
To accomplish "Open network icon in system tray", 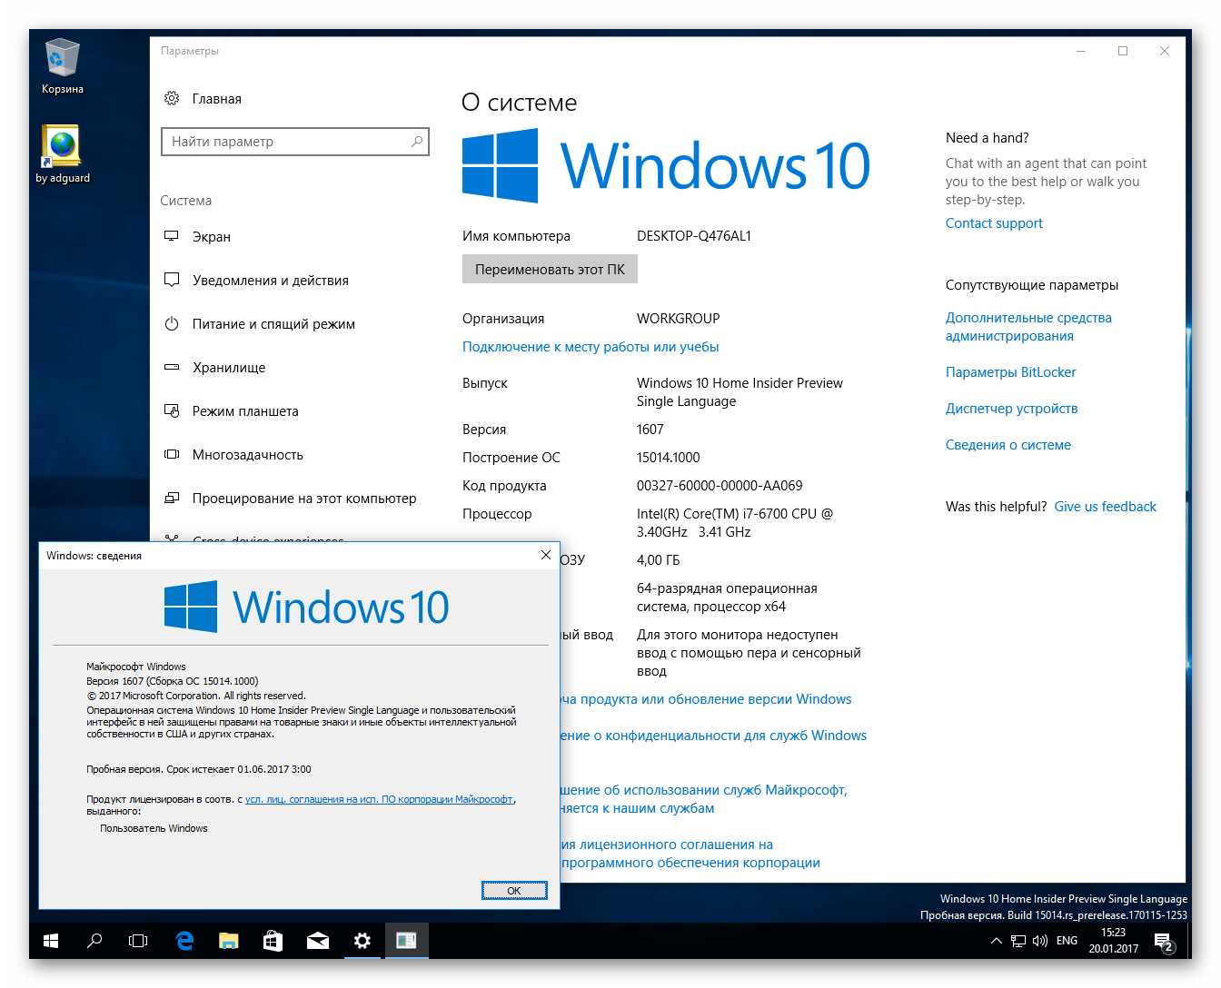I will 1018,941.
